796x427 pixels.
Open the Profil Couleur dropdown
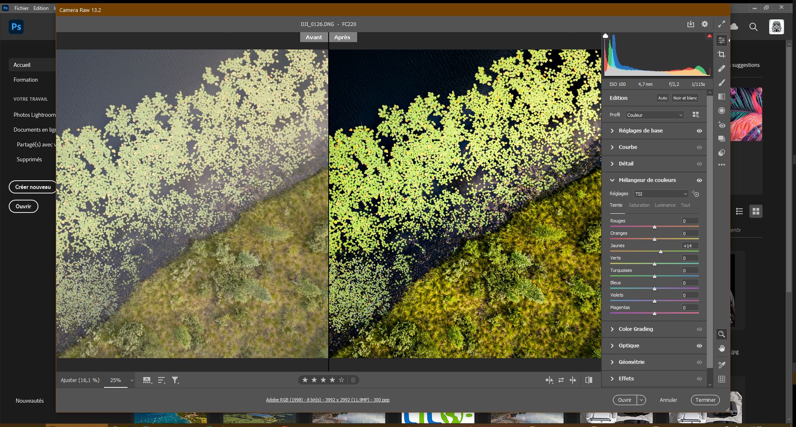(655, 115)
